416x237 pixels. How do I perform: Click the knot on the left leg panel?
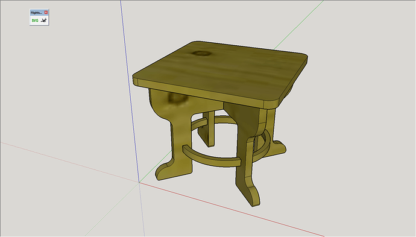(177, 100)
